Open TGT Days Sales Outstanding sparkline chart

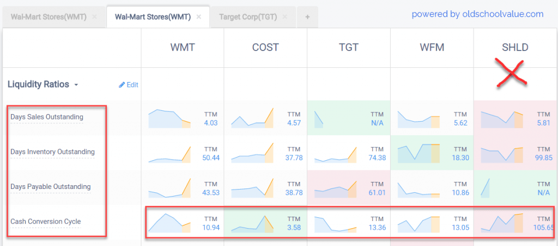point(319,119)
